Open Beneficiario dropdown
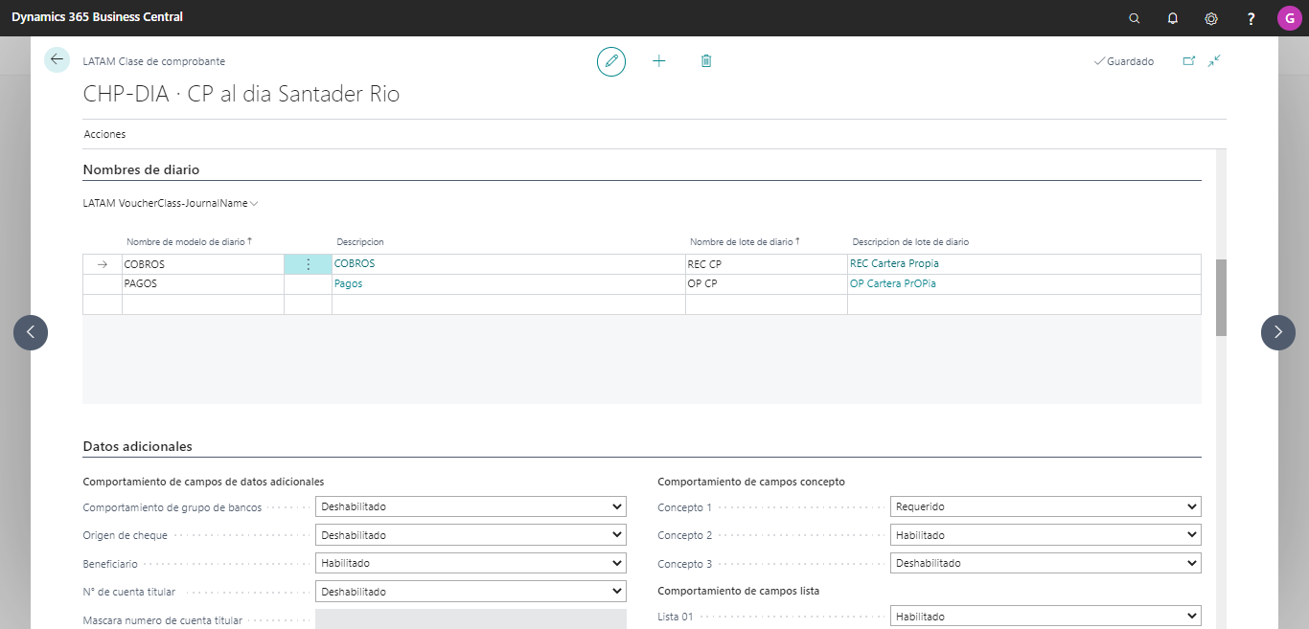 click(471, 563)
